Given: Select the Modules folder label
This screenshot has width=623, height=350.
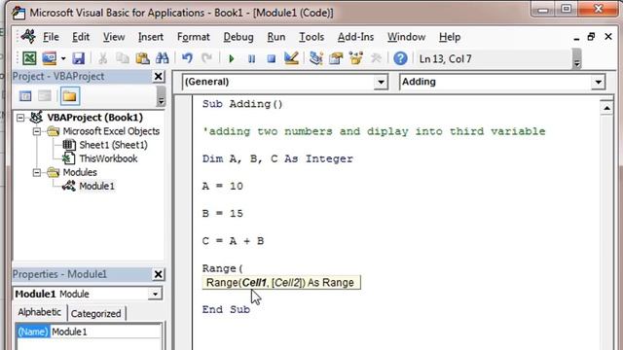Looking at the screenshot, I should coord(80,172).
